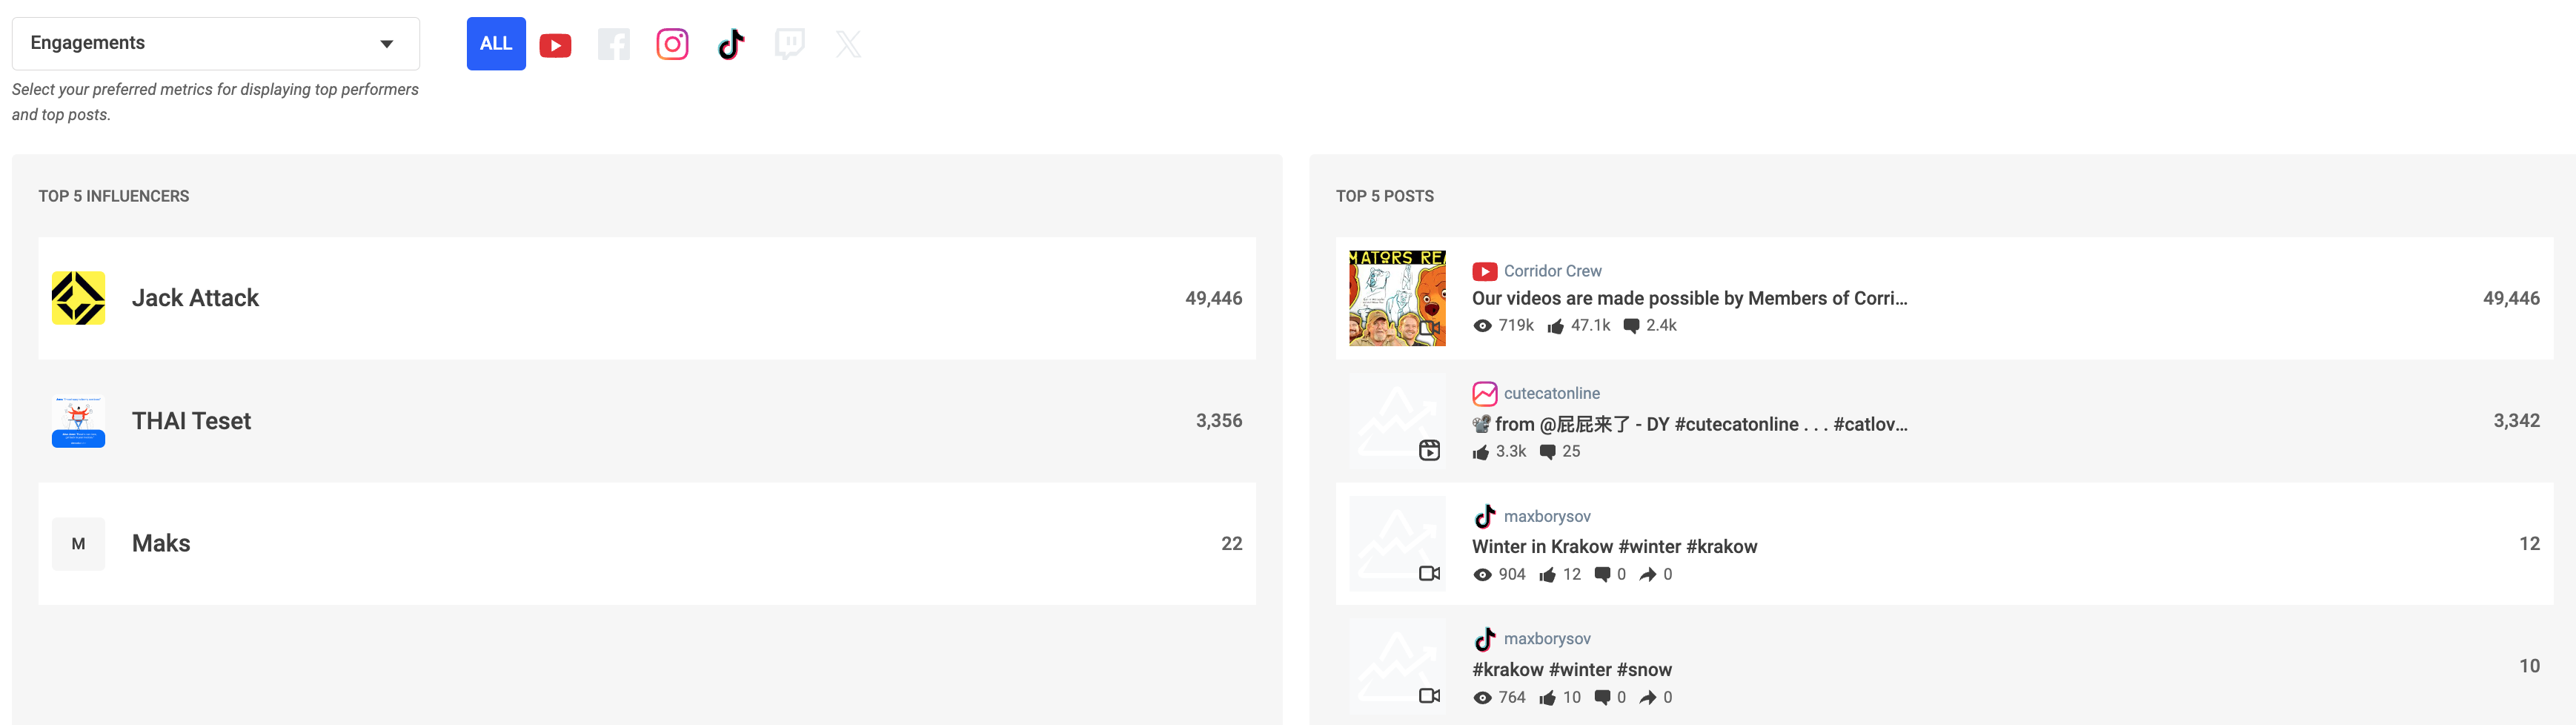Open the Engagements metric dropdown
Screen dimensions: 2576x725
(216, 44)
